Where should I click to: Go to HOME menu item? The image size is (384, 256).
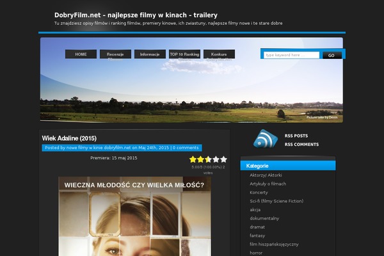click(x=81, y=54)
